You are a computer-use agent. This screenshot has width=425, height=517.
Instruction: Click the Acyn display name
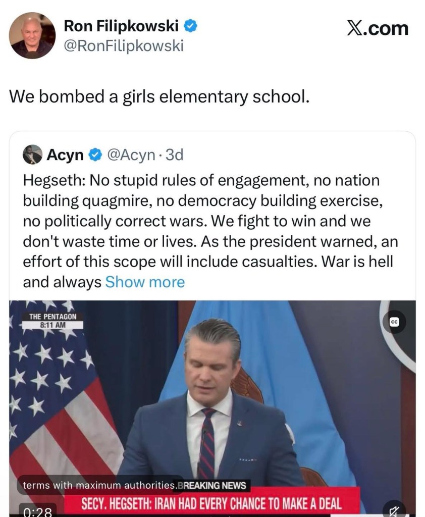(65, 155)
